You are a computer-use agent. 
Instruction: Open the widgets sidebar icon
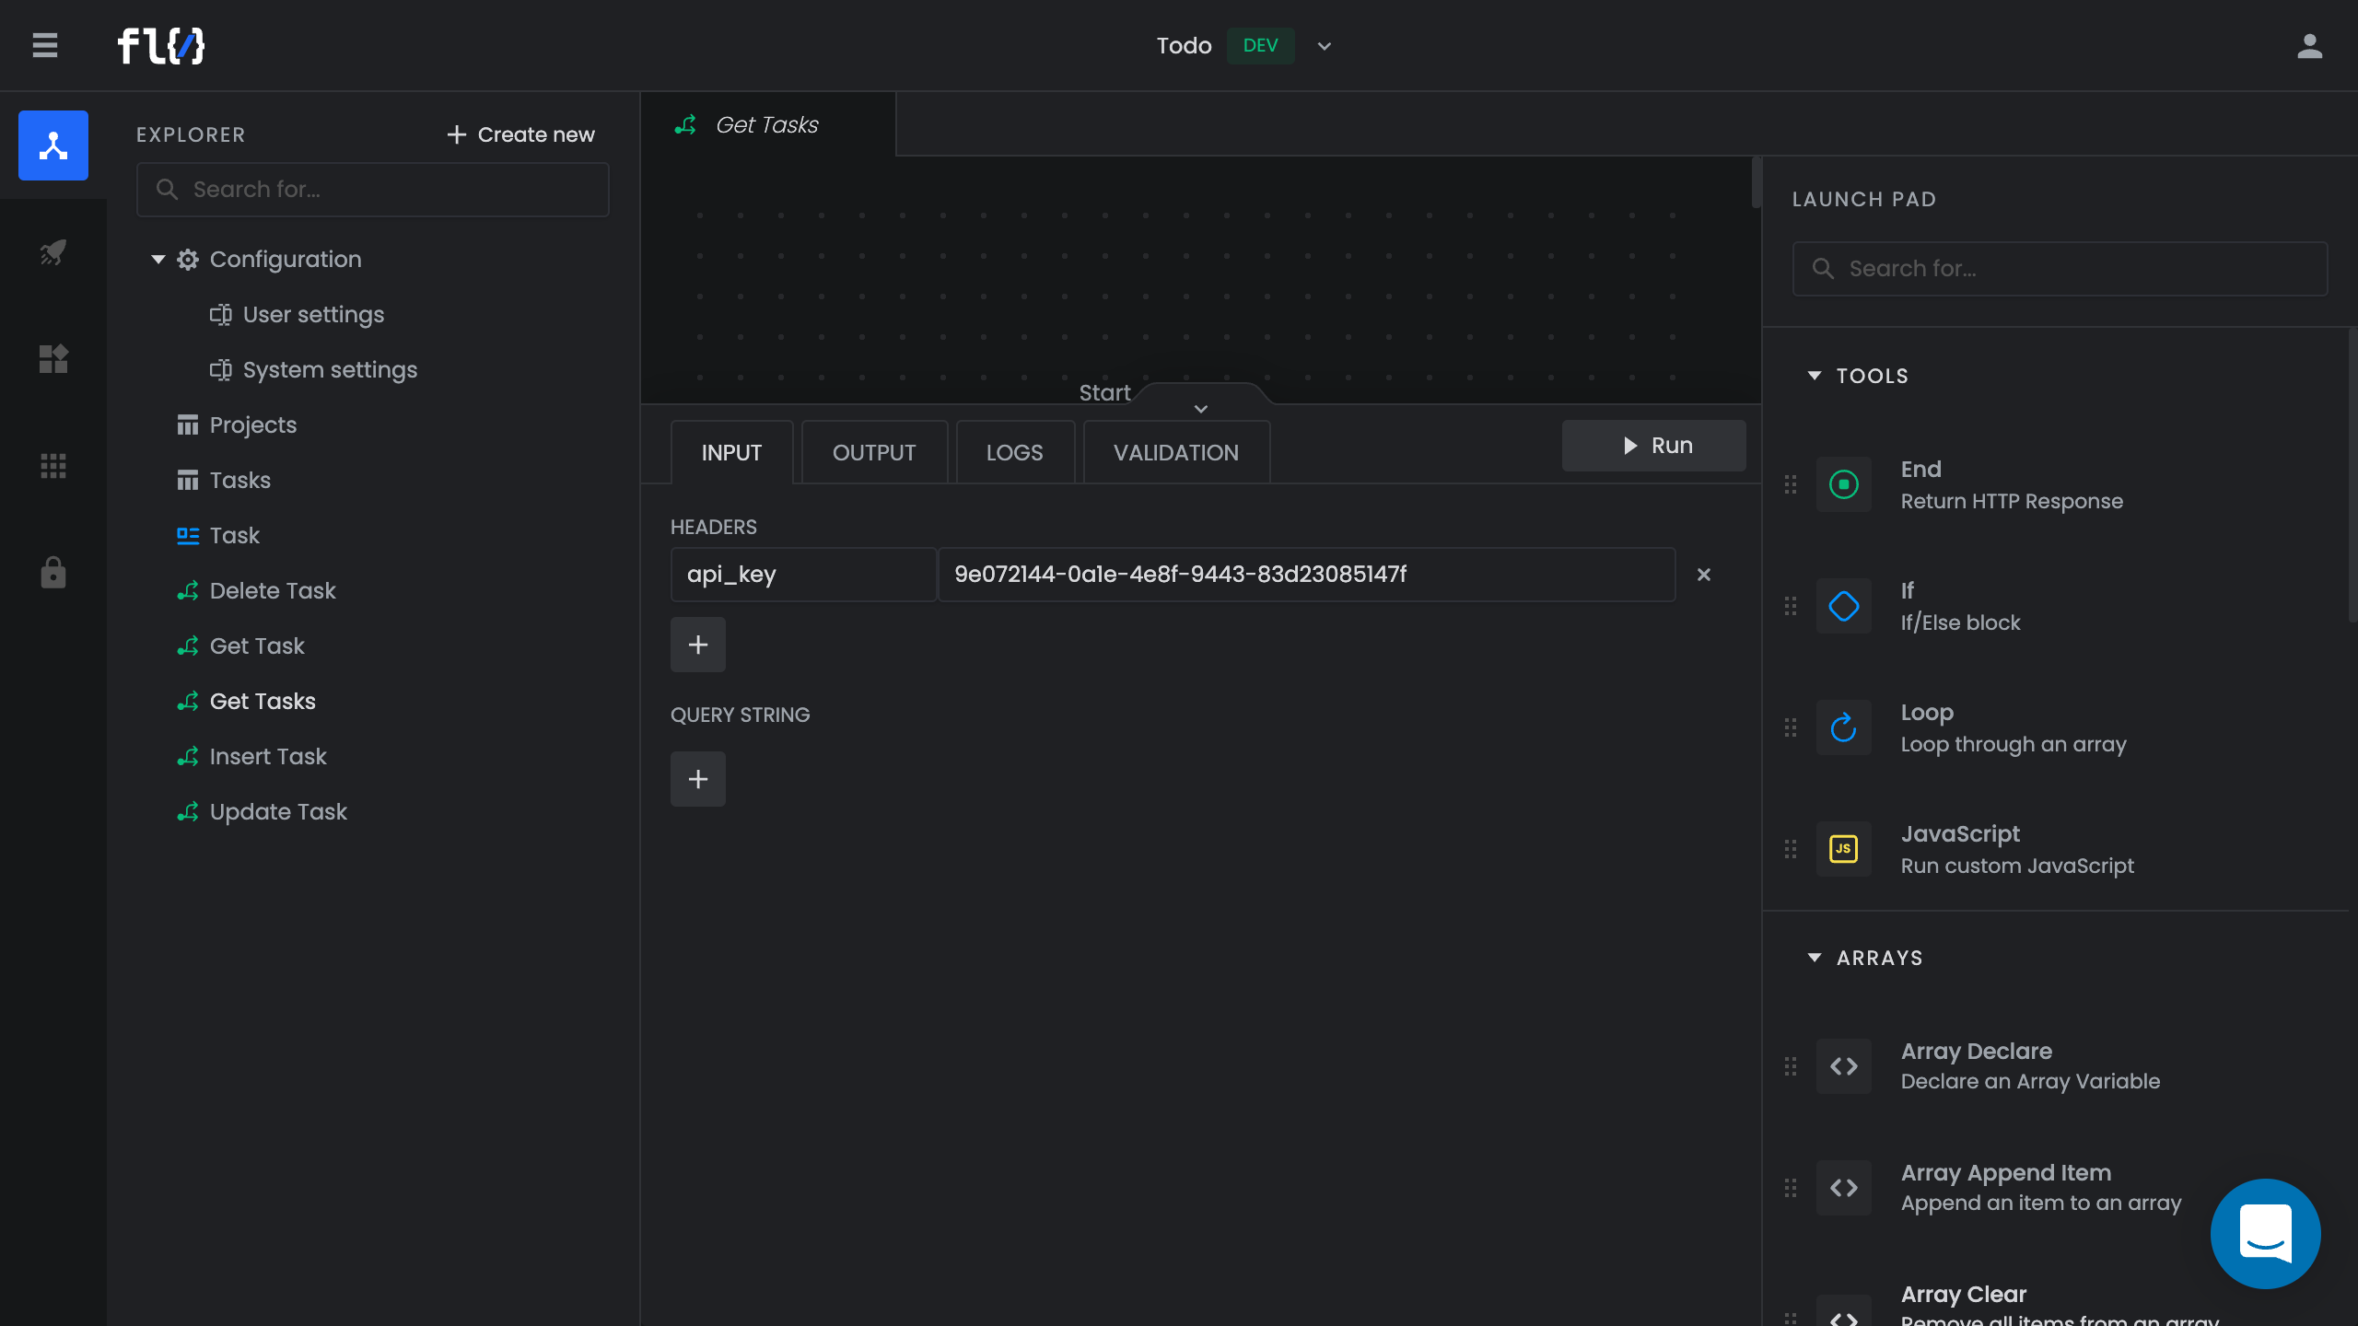(53, 359)
